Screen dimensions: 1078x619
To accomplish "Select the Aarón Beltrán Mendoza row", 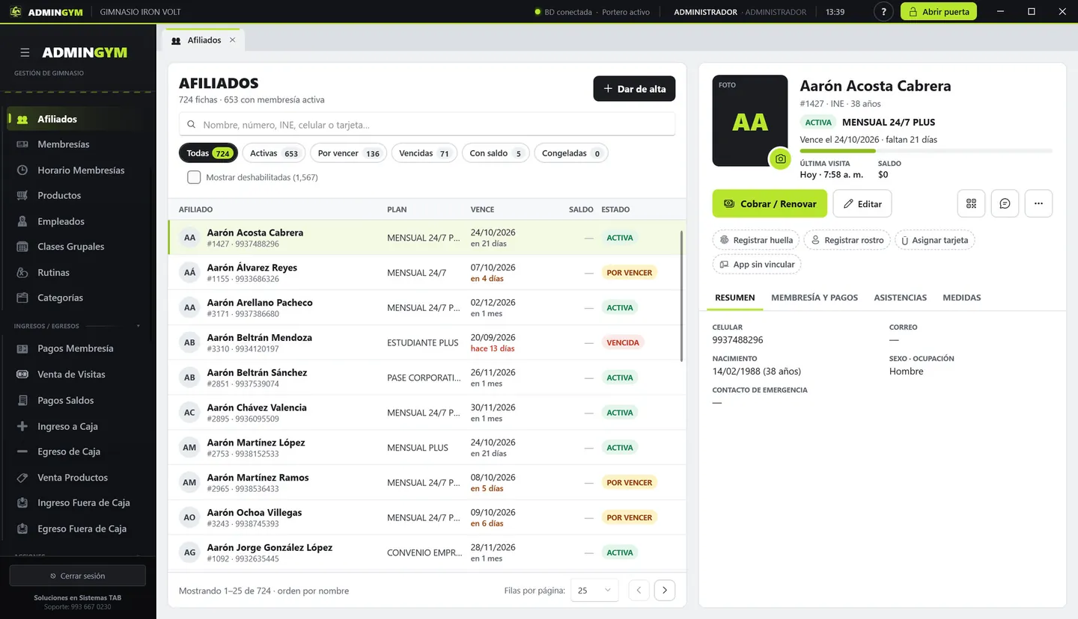I will click(427, 342).
